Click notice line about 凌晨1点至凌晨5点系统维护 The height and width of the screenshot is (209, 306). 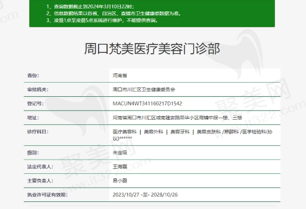point(103,20)
